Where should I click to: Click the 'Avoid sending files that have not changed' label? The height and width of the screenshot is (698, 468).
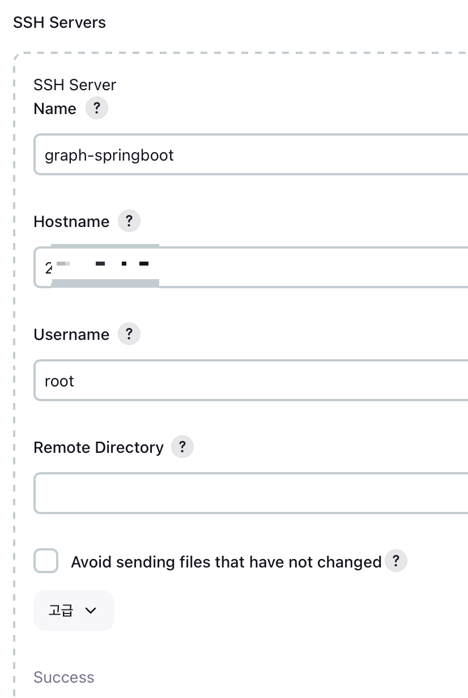[226, 562]
